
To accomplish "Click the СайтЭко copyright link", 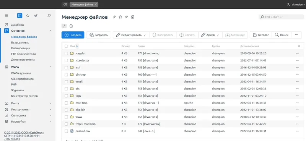I will pos(24,136).
